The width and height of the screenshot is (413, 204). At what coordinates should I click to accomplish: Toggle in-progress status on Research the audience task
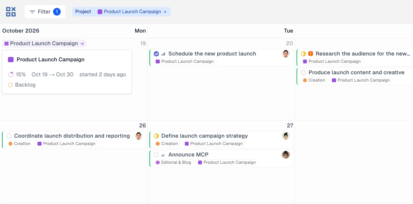click(x=303, y=54)
